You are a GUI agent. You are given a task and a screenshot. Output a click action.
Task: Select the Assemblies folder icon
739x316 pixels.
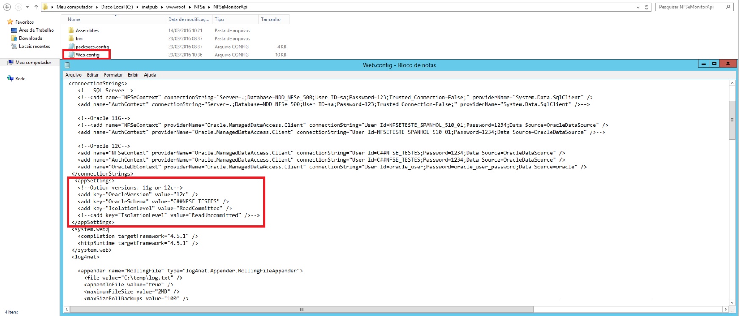tap(71, 30)
